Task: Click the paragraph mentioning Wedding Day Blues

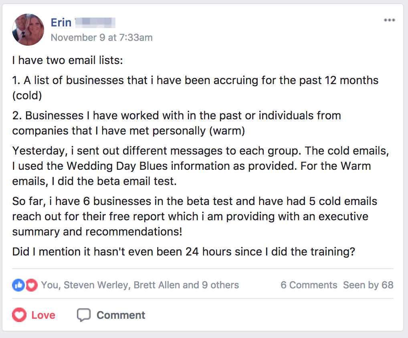Action: click(201, 166)
